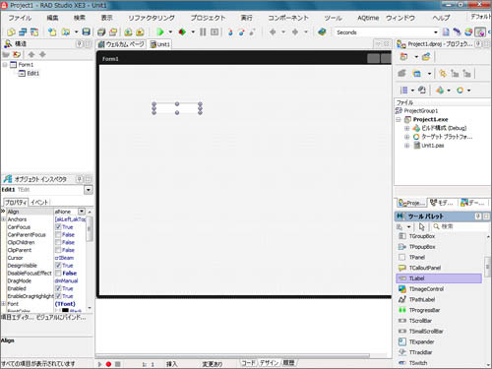Toggle the DesignVisible checkbox
The width and height of the screenshot is (492, 369).
58,266
